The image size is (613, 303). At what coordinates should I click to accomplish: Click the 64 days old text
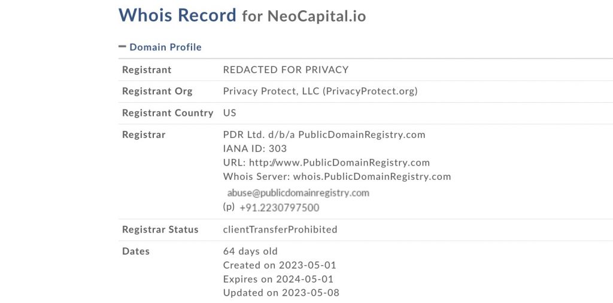pos(250,251)
